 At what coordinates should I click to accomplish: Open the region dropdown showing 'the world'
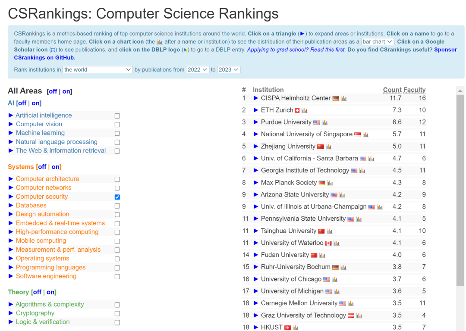tap(98, 69)
